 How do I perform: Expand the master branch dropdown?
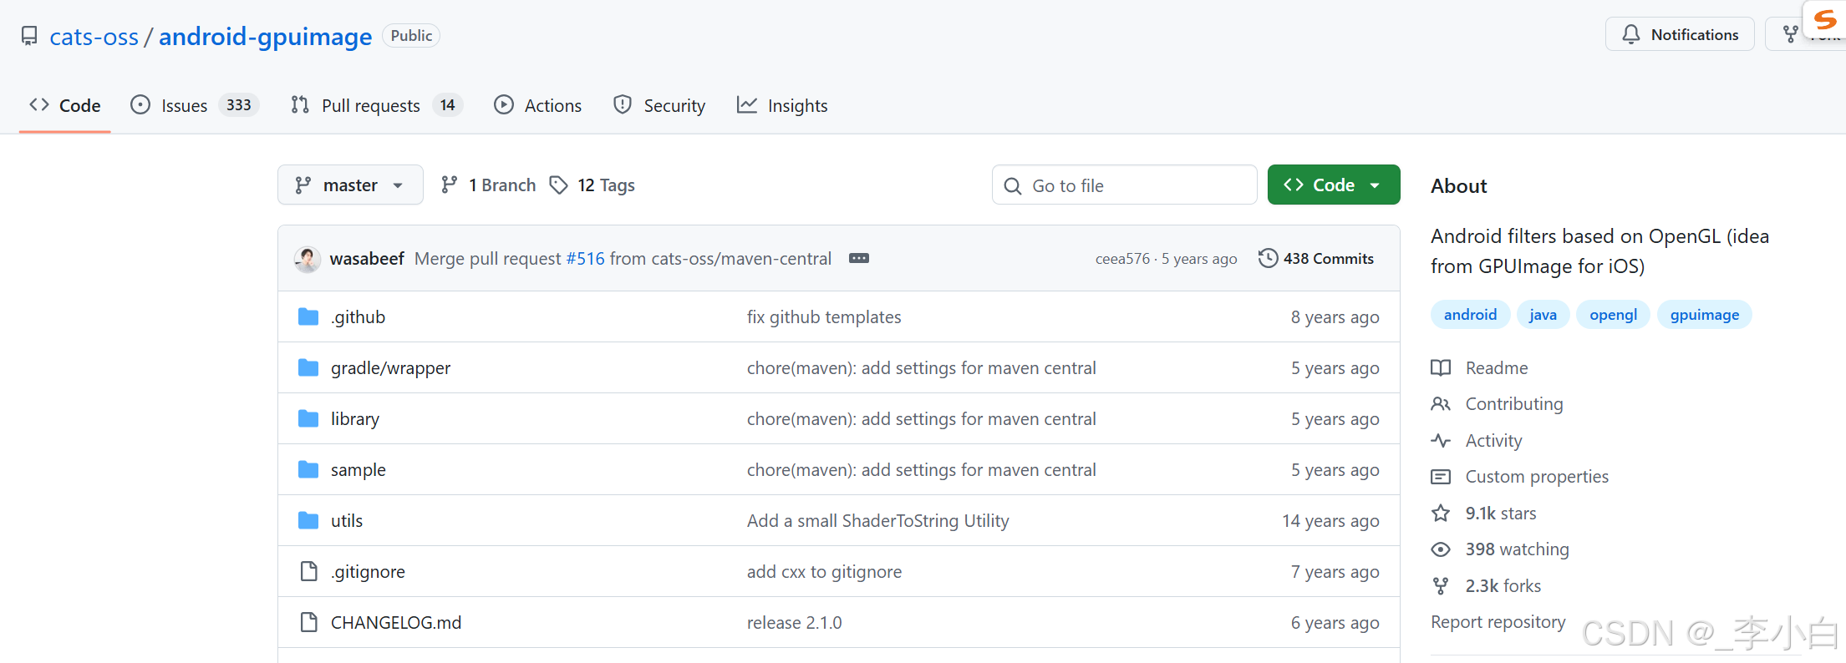350,185
